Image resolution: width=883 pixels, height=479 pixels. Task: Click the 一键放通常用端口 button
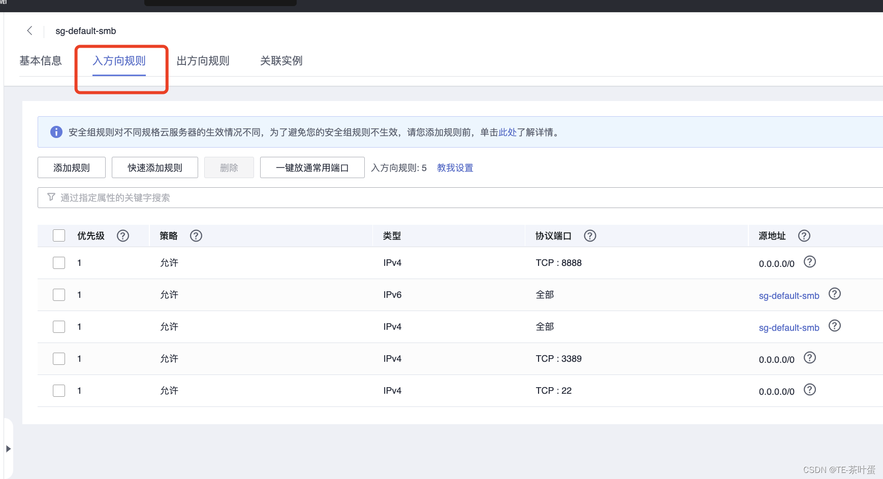pos(312,167)
